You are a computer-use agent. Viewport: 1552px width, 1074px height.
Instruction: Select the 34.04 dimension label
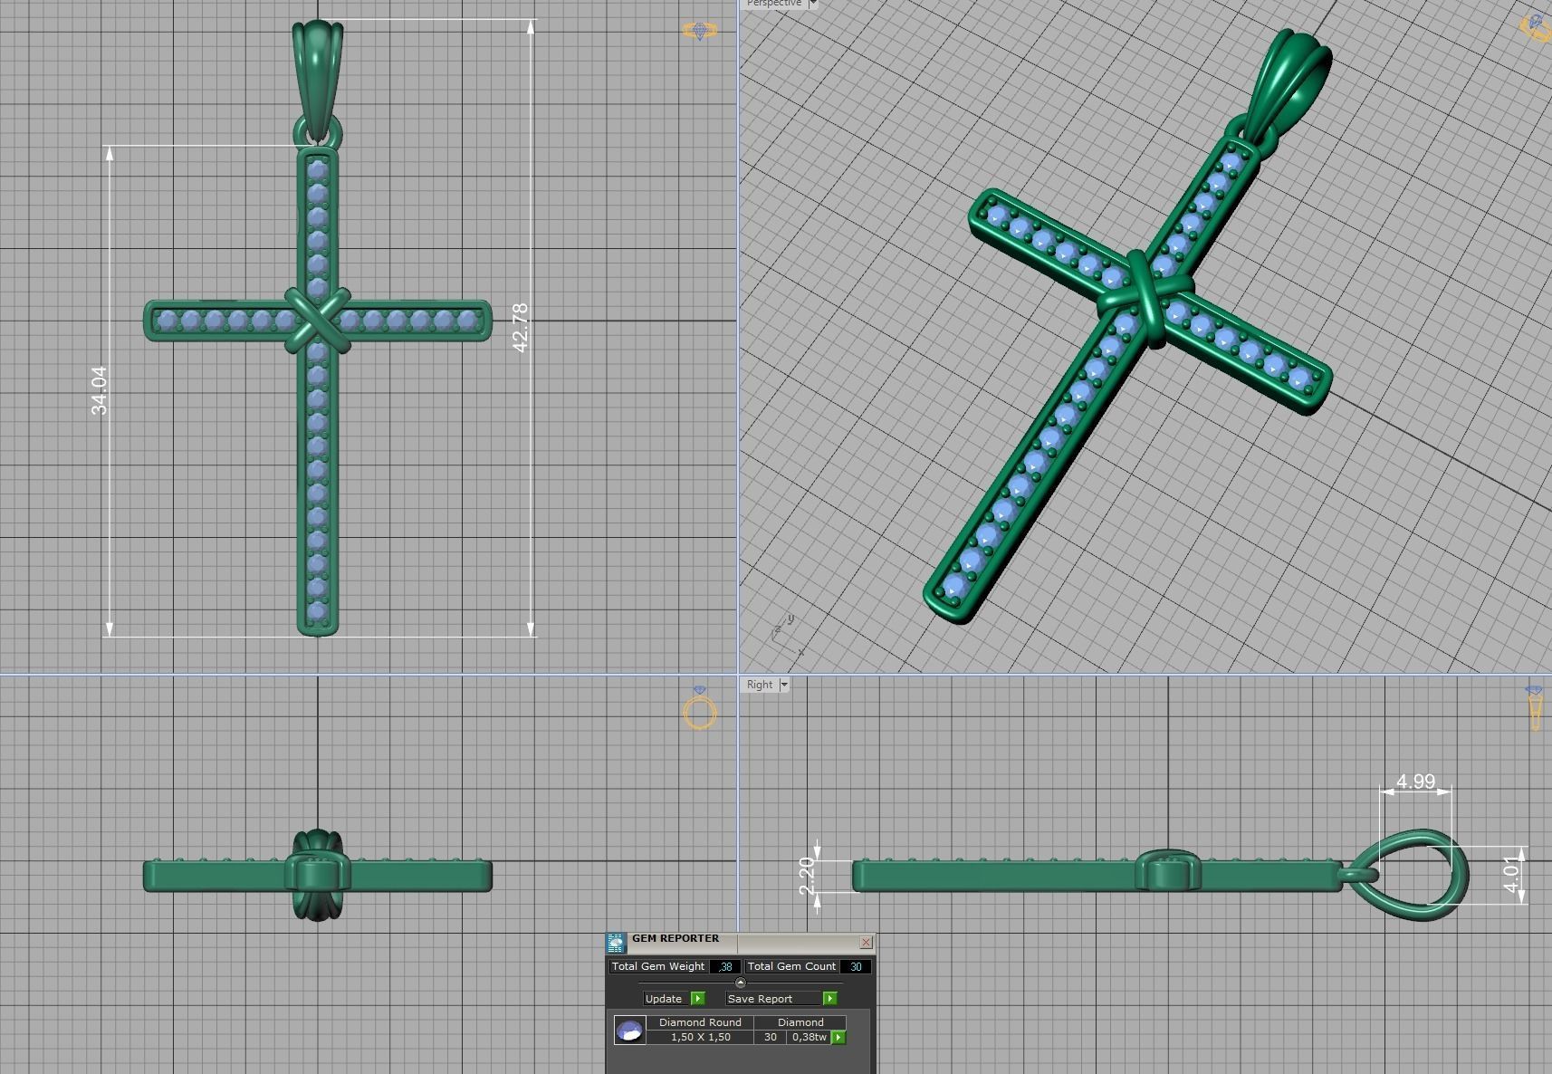click(99, 390)
